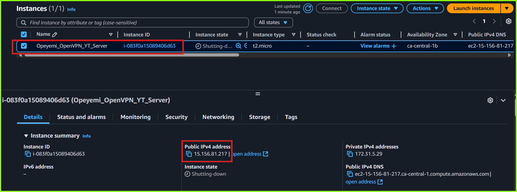Sort by Availability Zone column arrow

pos(455,35)
